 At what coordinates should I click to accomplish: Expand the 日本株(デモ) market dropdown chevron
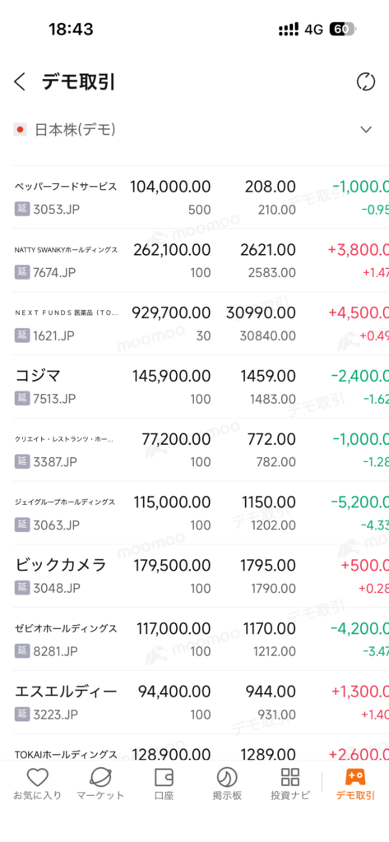tap(366, 129)
